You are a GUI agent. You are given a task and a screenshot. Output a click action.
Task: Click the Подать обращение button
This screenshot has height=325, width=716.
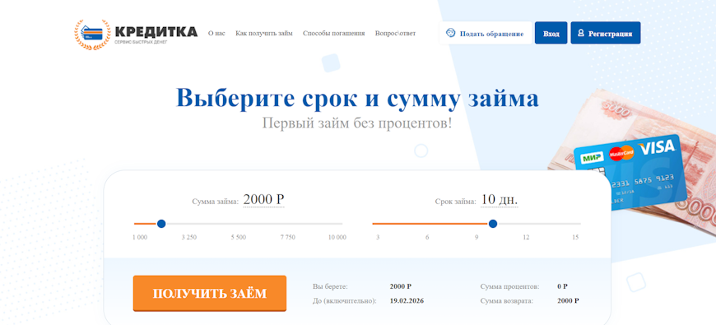click(x=486, y=33)
